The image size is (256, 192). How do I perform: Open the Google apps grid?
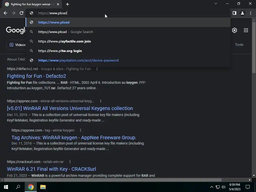[x=246, y=30]
